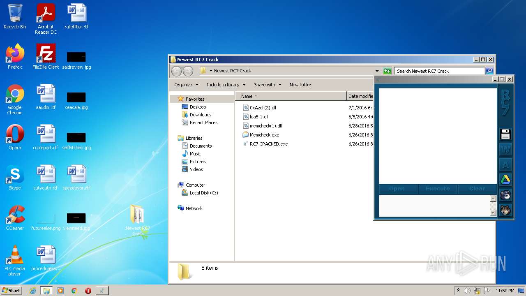The height and width of the screenshot is (296, 526).
Task: Select Favorites in the navigation pane
Action: click(195, 99)
